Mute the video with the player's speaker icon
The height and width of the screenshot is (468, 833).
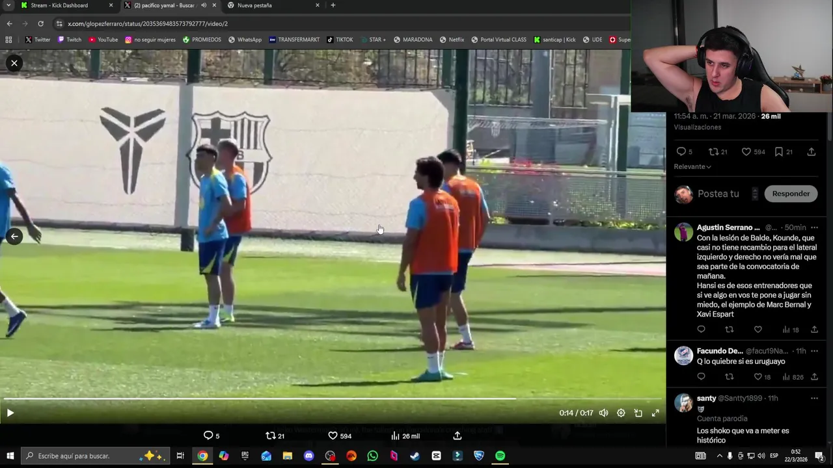pyautogui.click(x=603, y=413)
